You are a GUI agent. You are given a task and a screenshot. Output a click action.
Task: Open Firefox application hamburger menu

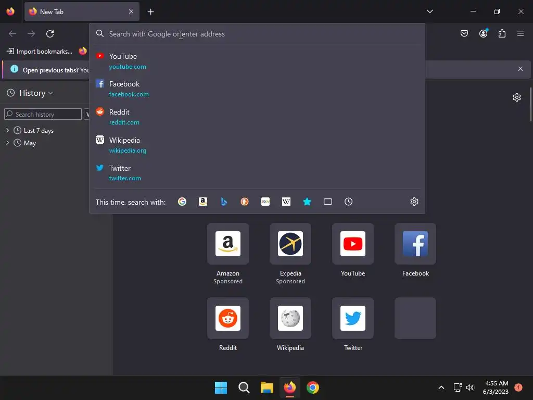pos(521,33)
